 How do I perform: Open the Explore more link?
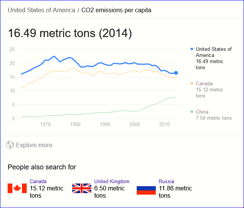tap(34, 145)
